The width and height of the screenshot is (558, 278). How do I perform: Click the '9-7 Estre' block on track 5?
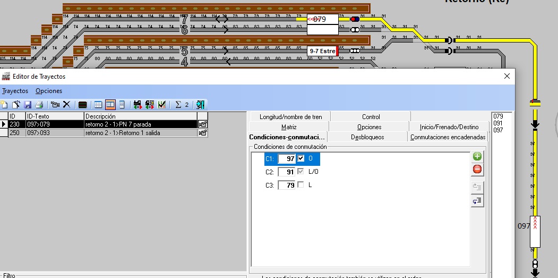tap(323, 51)
